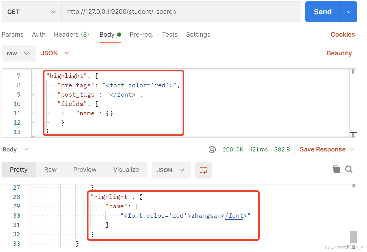Open the response JSON format dropdown
The width and height of the screenshot is (367, 252).
pos(171,170)
